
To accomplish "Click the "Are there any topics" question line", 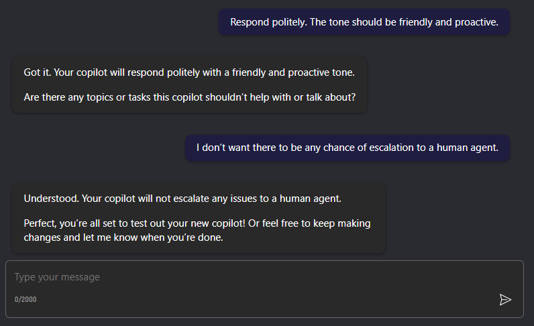I will pyautogui.click(x=189, y=97).
